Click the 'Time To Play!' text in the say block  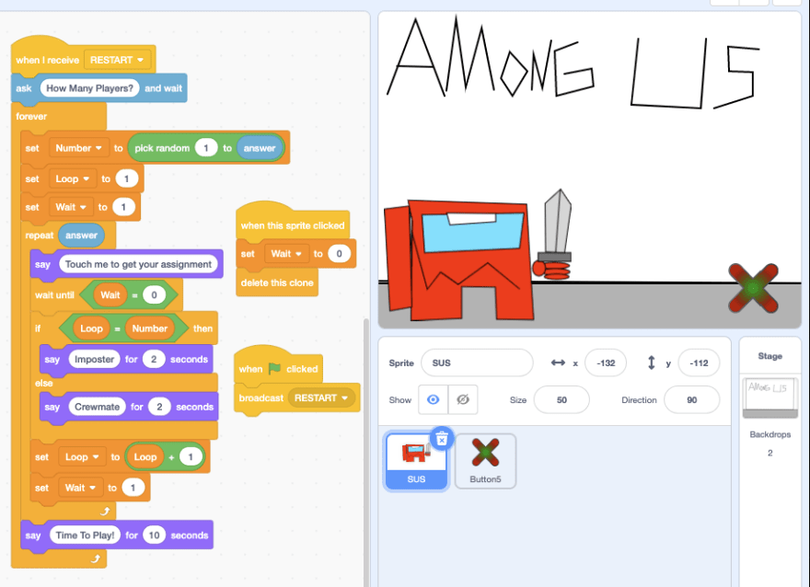[86, 535]
